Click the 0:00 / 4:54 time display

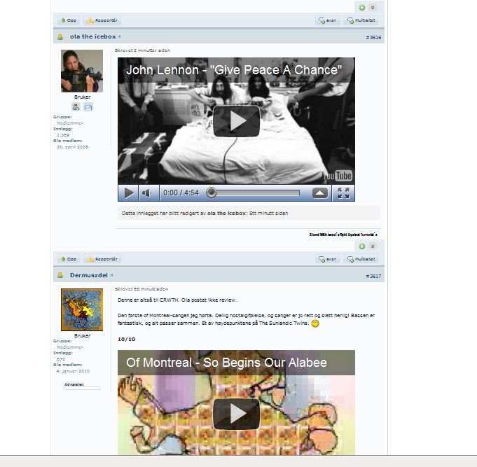coord(181,193)
